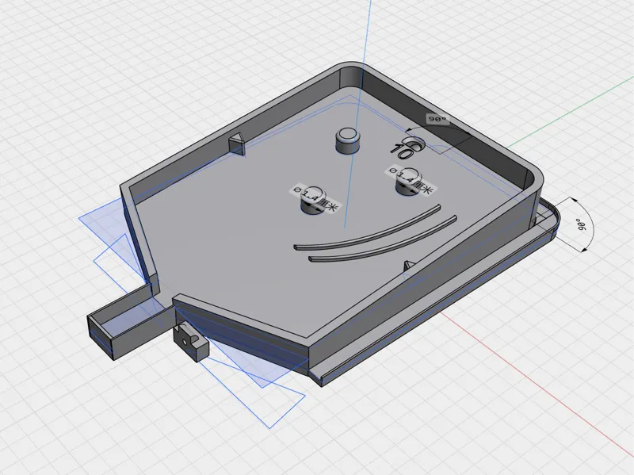Select the left Ø1.4 diameter dimension label

pyautogui.click(x=316, y=200)
